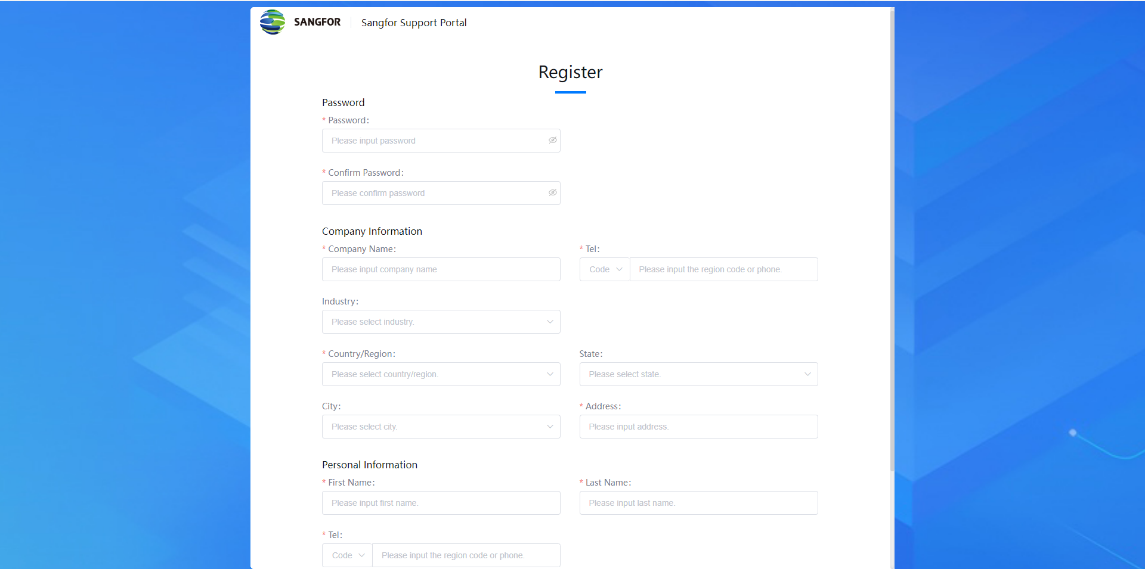
Task: Open the City dropdown
Action: pyautogui.click(x=441, y=427)
